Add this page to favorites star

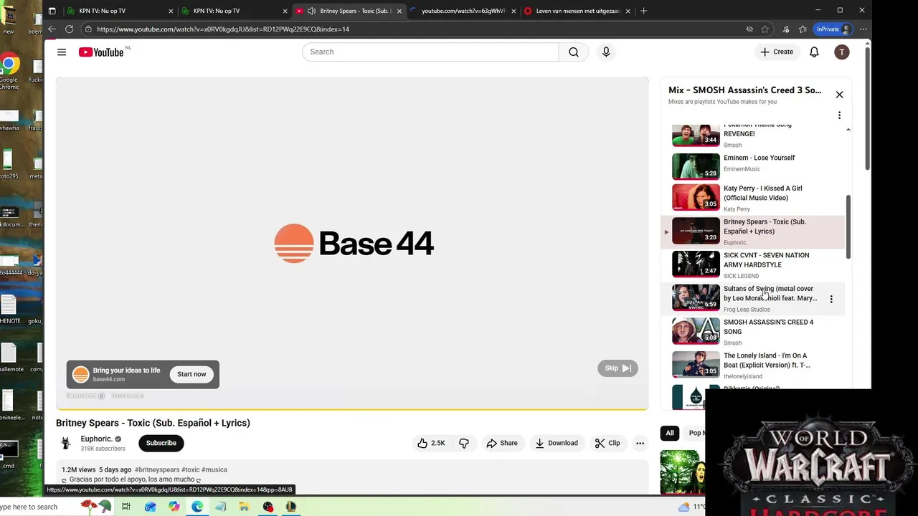(x=765, y=29)
